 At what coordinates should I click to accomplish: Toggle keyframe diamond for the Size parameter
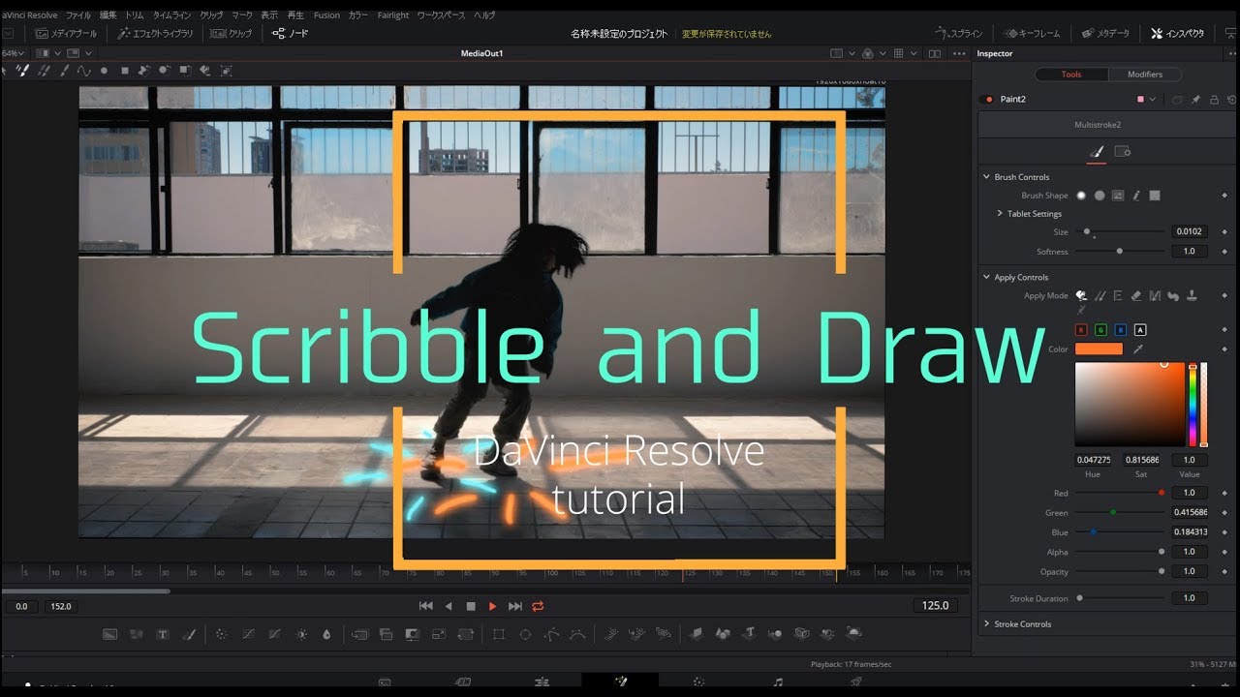click(1224, 232)
